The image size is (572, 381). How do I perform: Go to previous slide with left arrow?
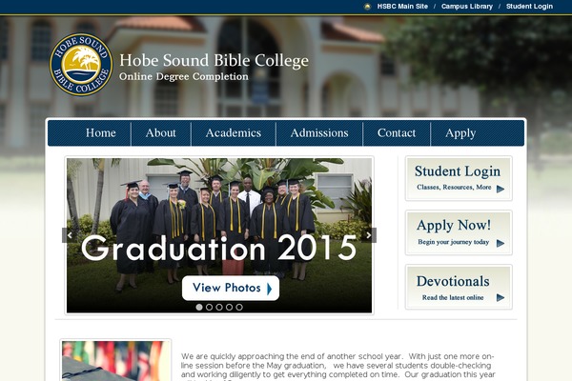[x=70, y=235]
